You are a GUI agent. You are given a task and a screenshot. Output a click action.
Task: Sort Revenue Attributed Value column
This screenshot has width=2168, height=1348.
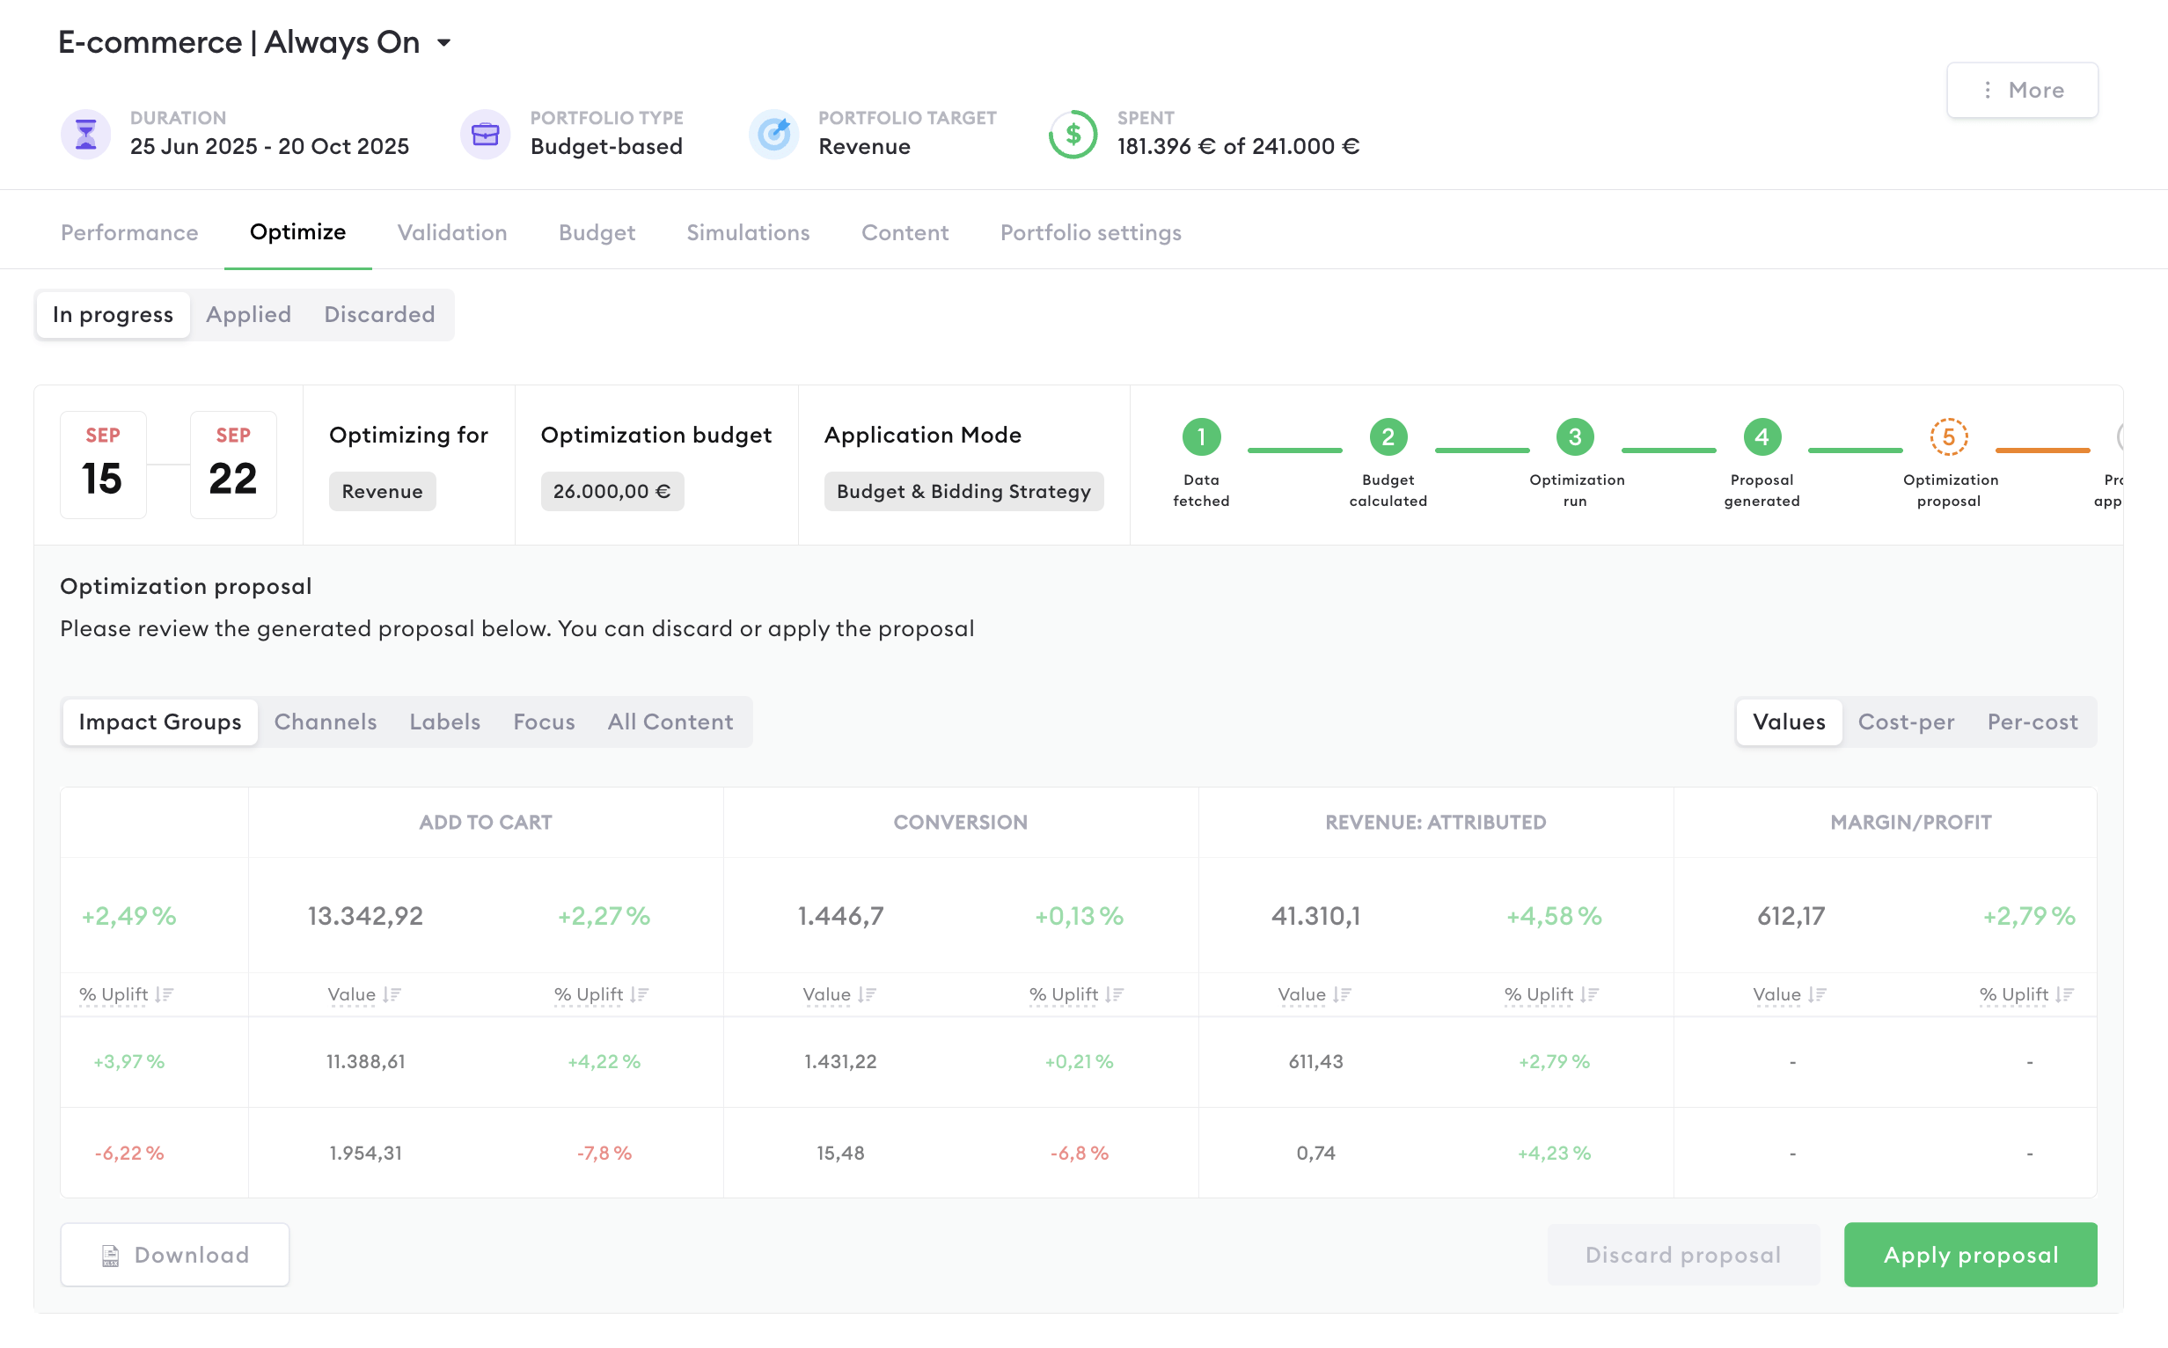pos(1342,995)
